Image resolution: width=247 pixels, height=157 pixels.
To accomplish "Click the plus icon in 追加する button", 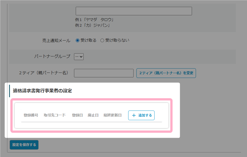I will (x=134, y=115).
